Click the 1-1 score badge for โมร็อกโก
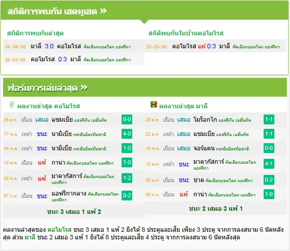This screenshot has height=251, width=290. click(269, 119)
